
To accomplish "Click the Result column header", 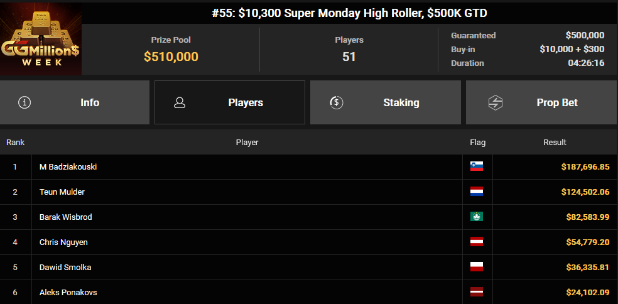I will pyautogui.click(x=555, y=143).
